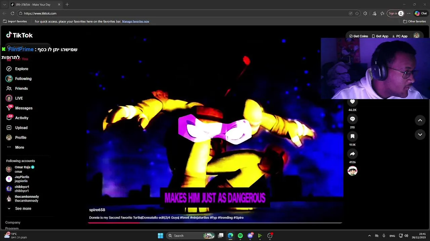Select the TikTok - Make Your Day tab
Screen dimensions: 430x241
point(36,4)
